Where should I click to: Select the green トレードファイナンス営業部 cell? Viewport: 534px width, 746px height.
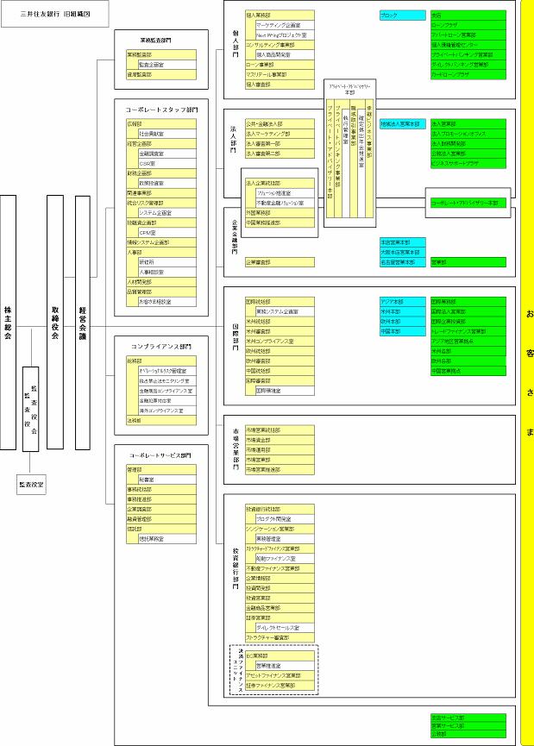click(x=468, y=331)
